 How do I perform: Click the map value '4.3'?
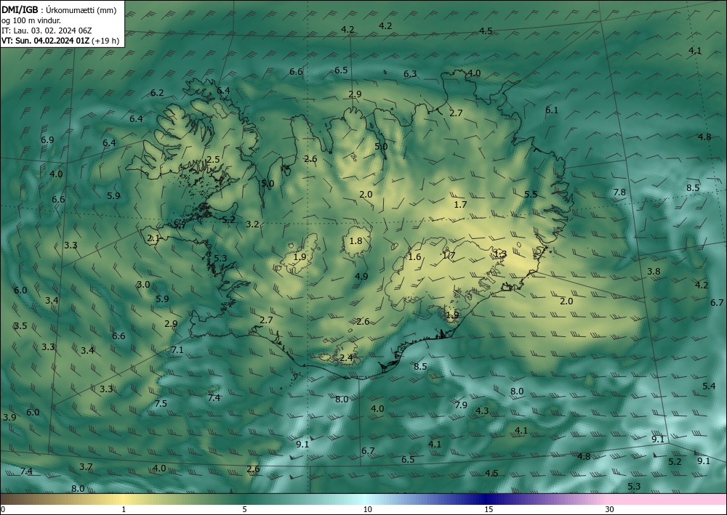(482, 411)
